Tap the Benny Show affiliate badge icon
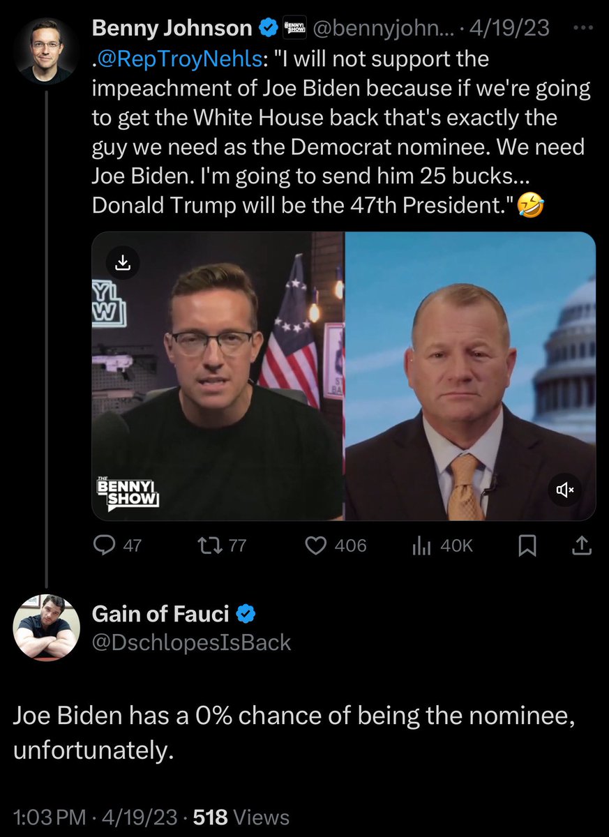 293,29
